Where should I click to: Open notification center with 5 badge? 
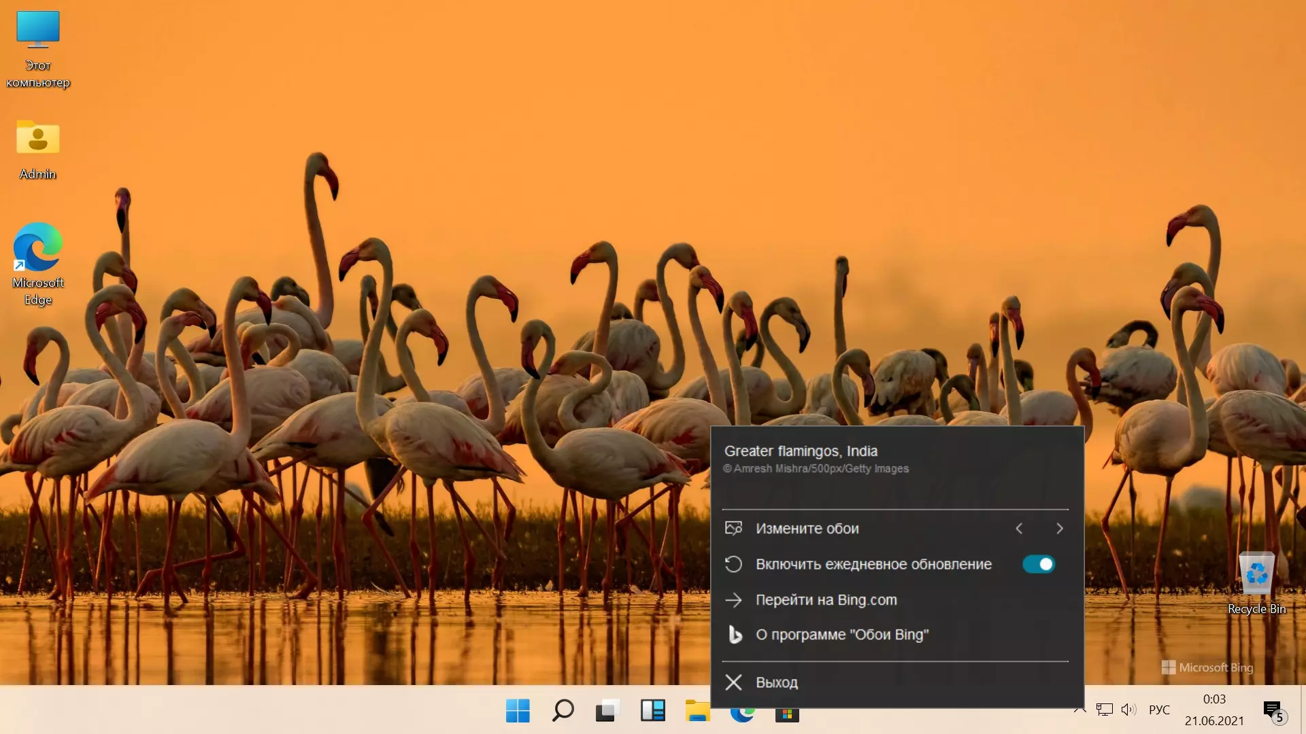point(1273,711)
